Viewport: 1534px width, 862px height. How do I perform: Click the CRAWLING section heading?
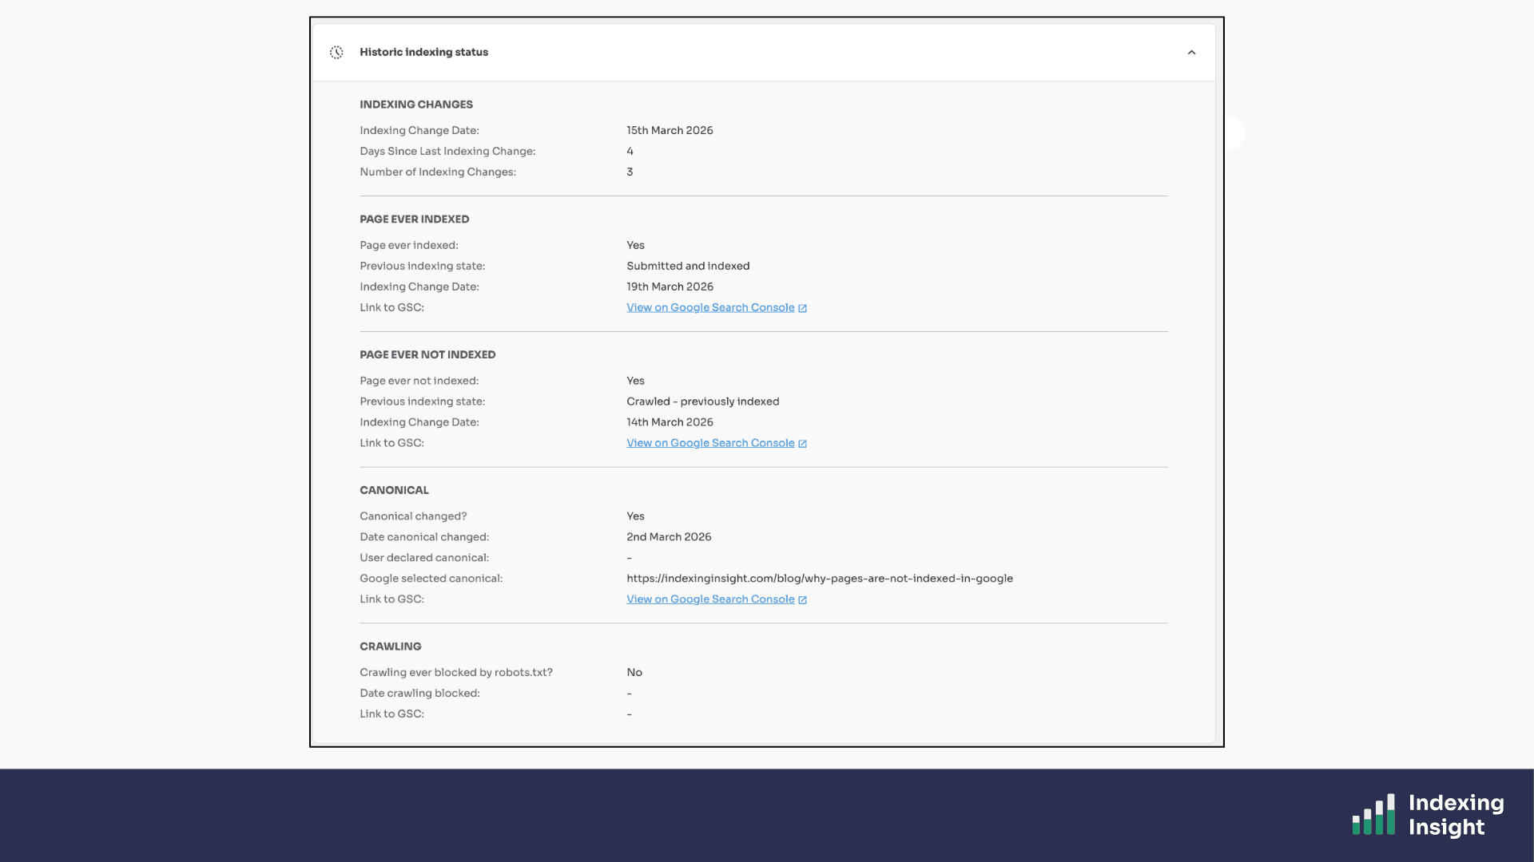coord(390,646)
